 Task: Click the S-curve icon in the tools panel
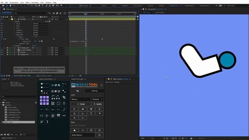(x=64, y=110)
